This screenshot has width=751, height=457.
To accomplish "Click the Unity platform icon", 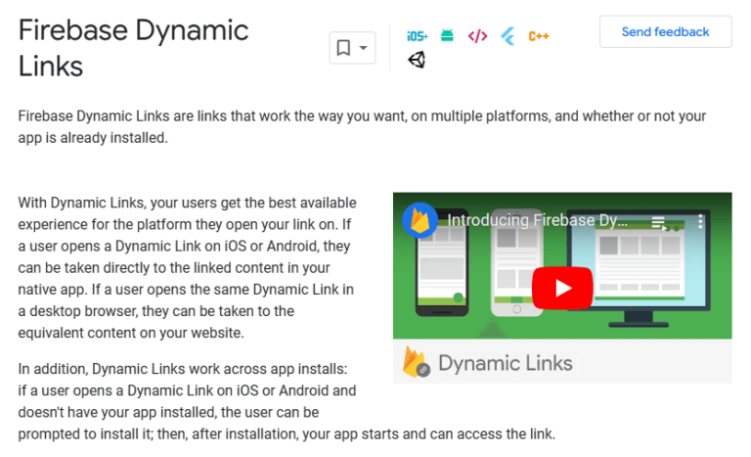I will pos(418,60).
